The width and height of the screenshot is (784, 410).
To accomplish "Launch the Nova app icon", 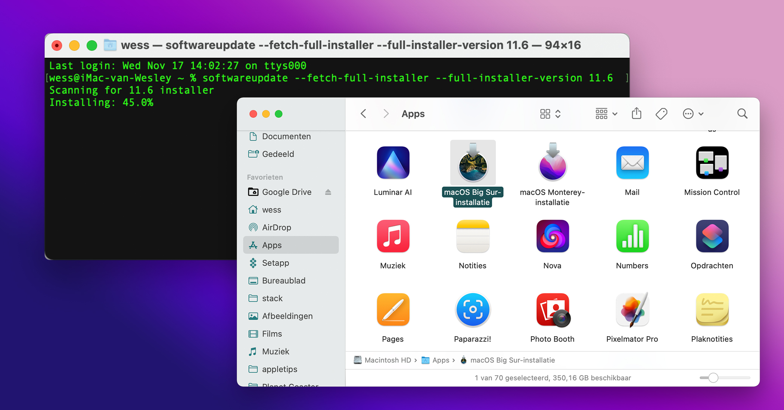I will coord(552,237).
